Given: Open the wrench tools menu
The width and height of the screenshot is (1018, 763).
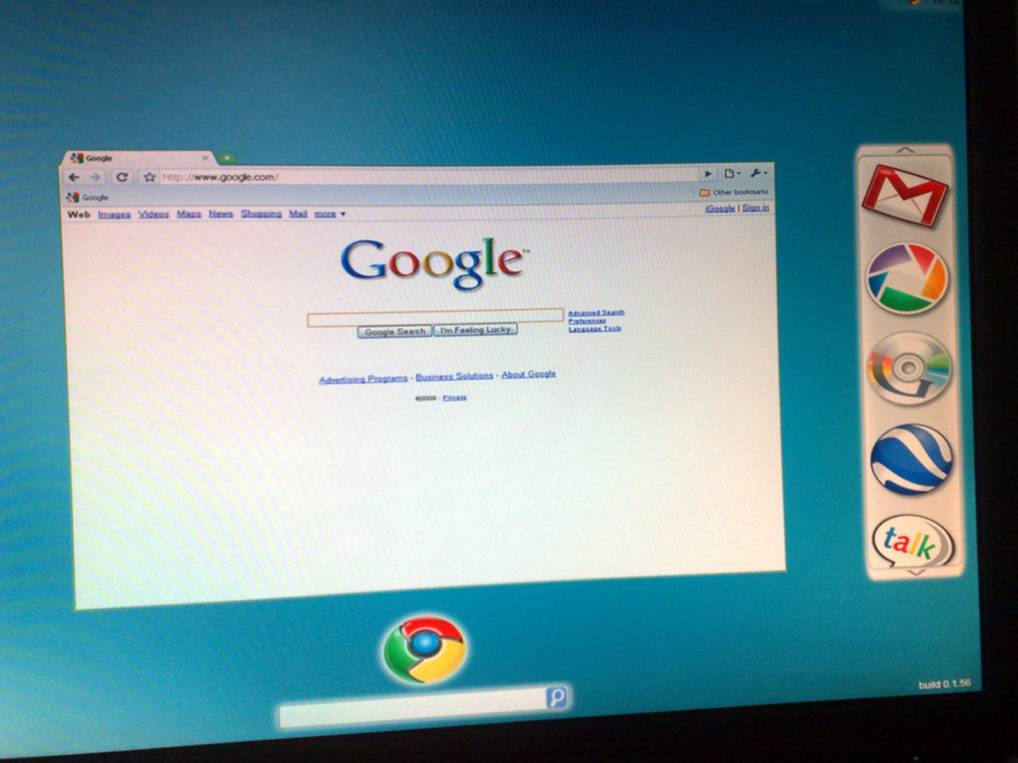Looking at the screenshot, I should [759, 172].
